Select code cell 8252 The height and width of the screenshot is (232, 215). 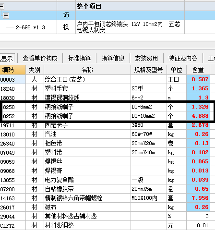(14, 116)
